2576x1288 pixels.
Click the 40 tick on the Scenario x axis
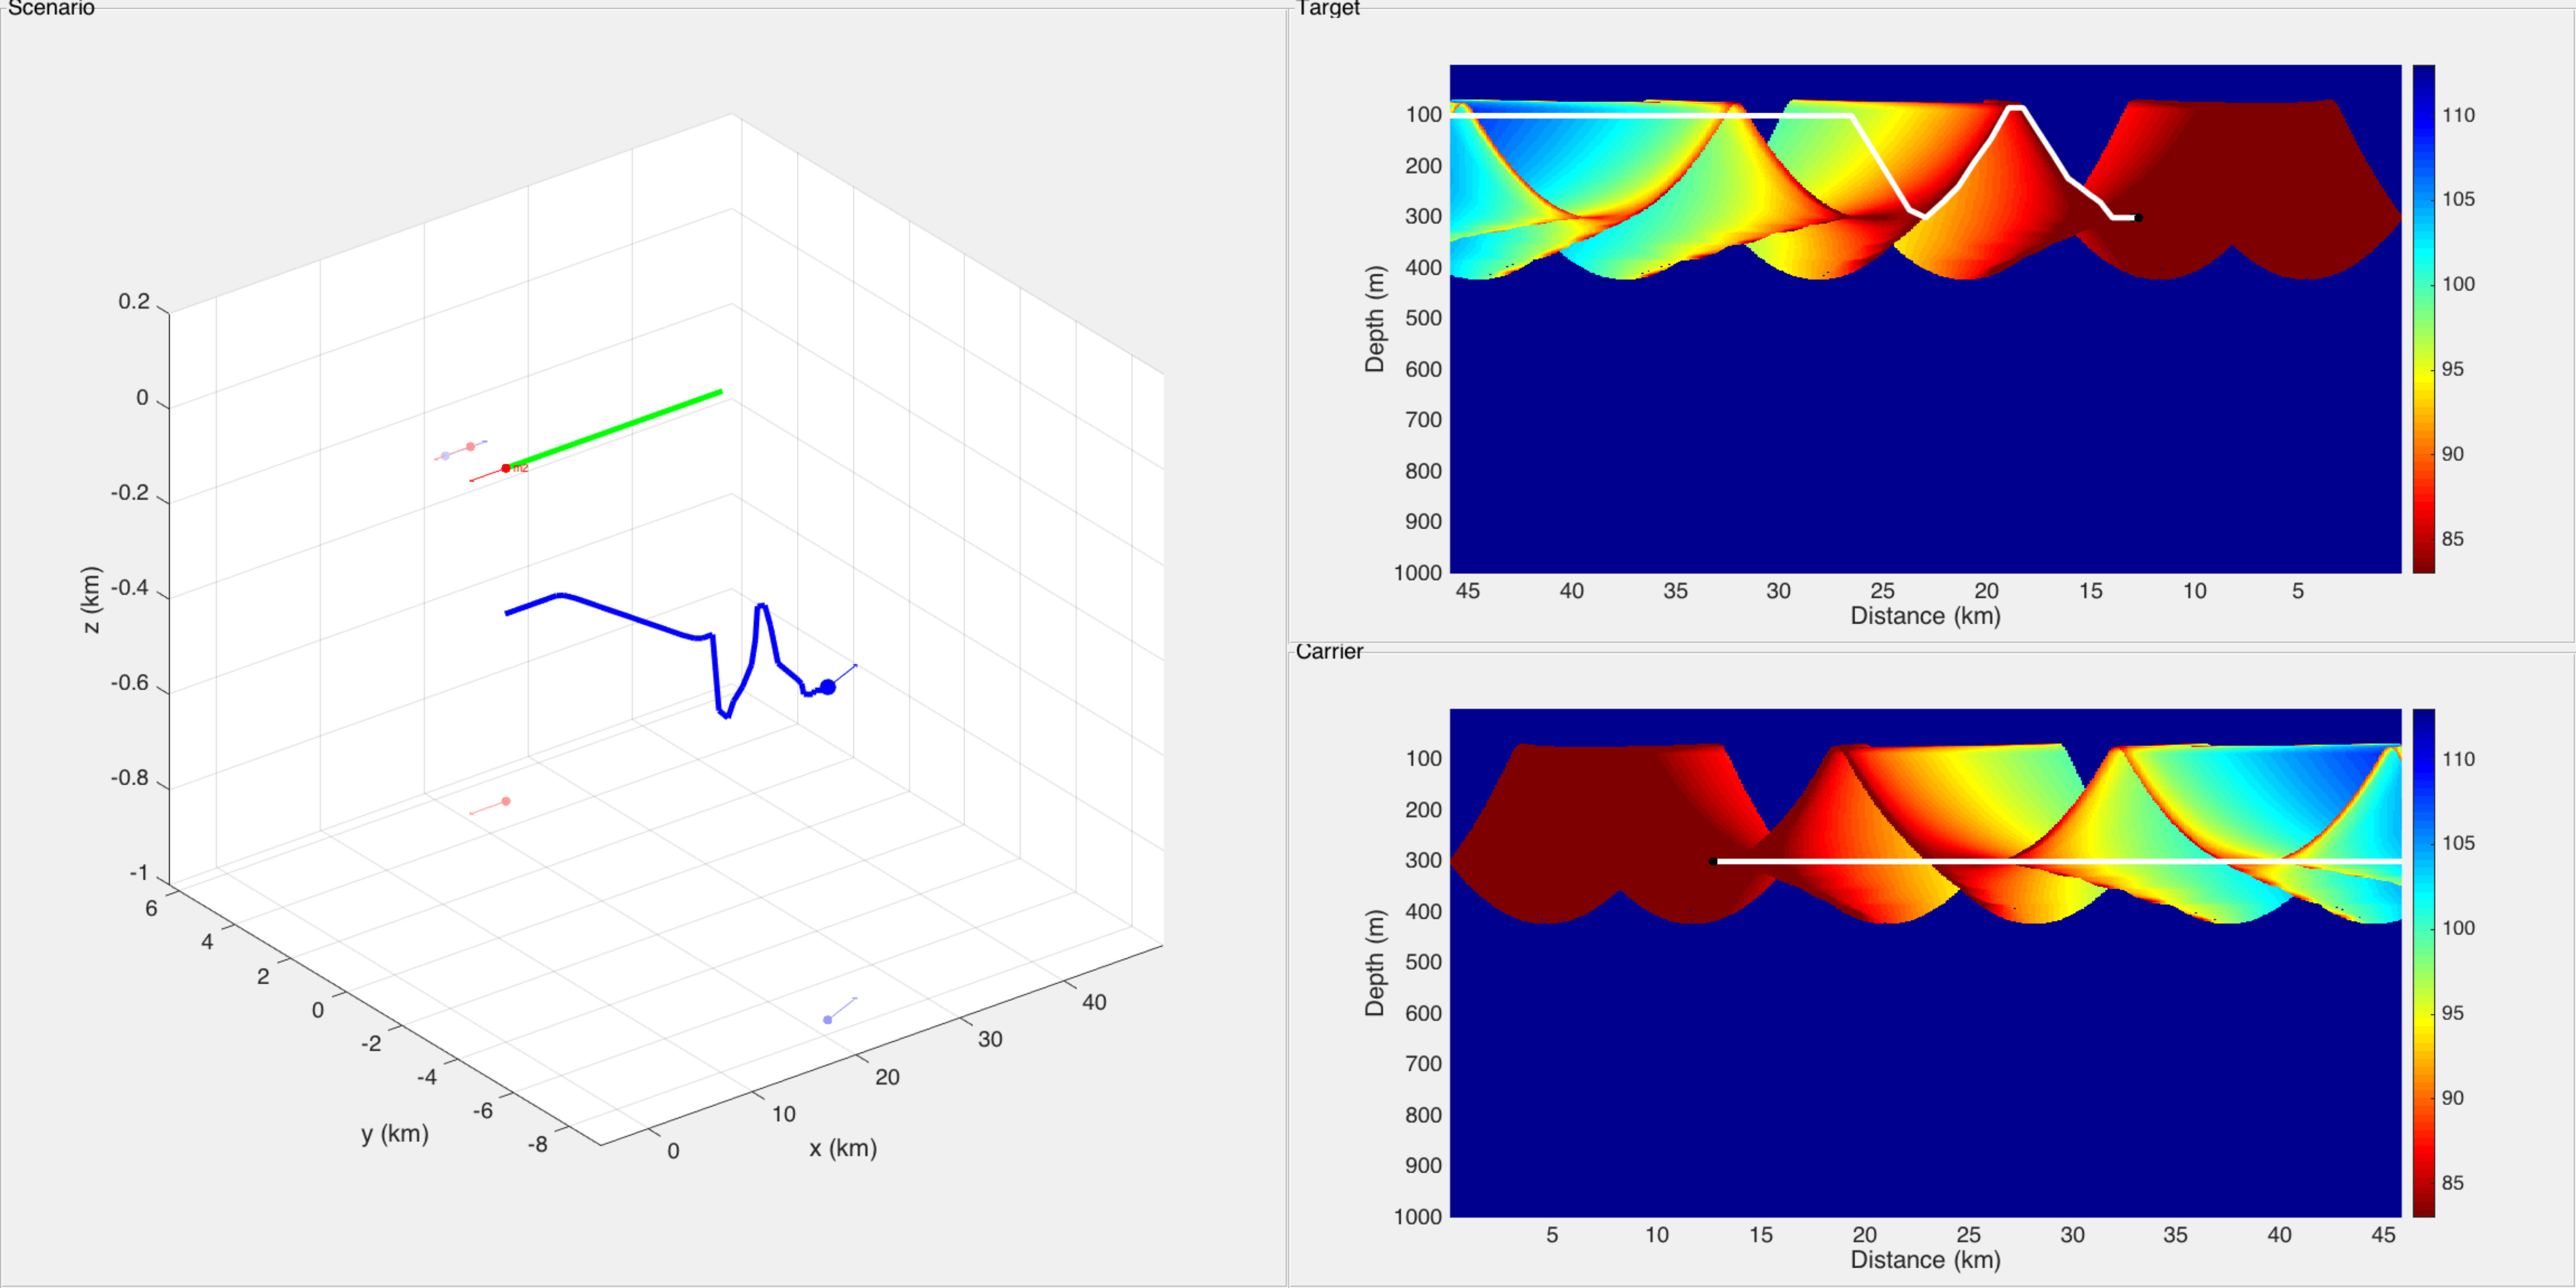(x=1095, y=1002)
